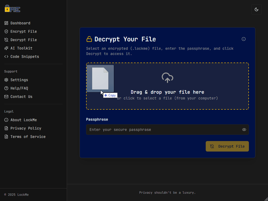The height and width of the screenshot is (201, 268).
Task: Toggle dark mode with the moon button
Action: [x=256, y=9]
